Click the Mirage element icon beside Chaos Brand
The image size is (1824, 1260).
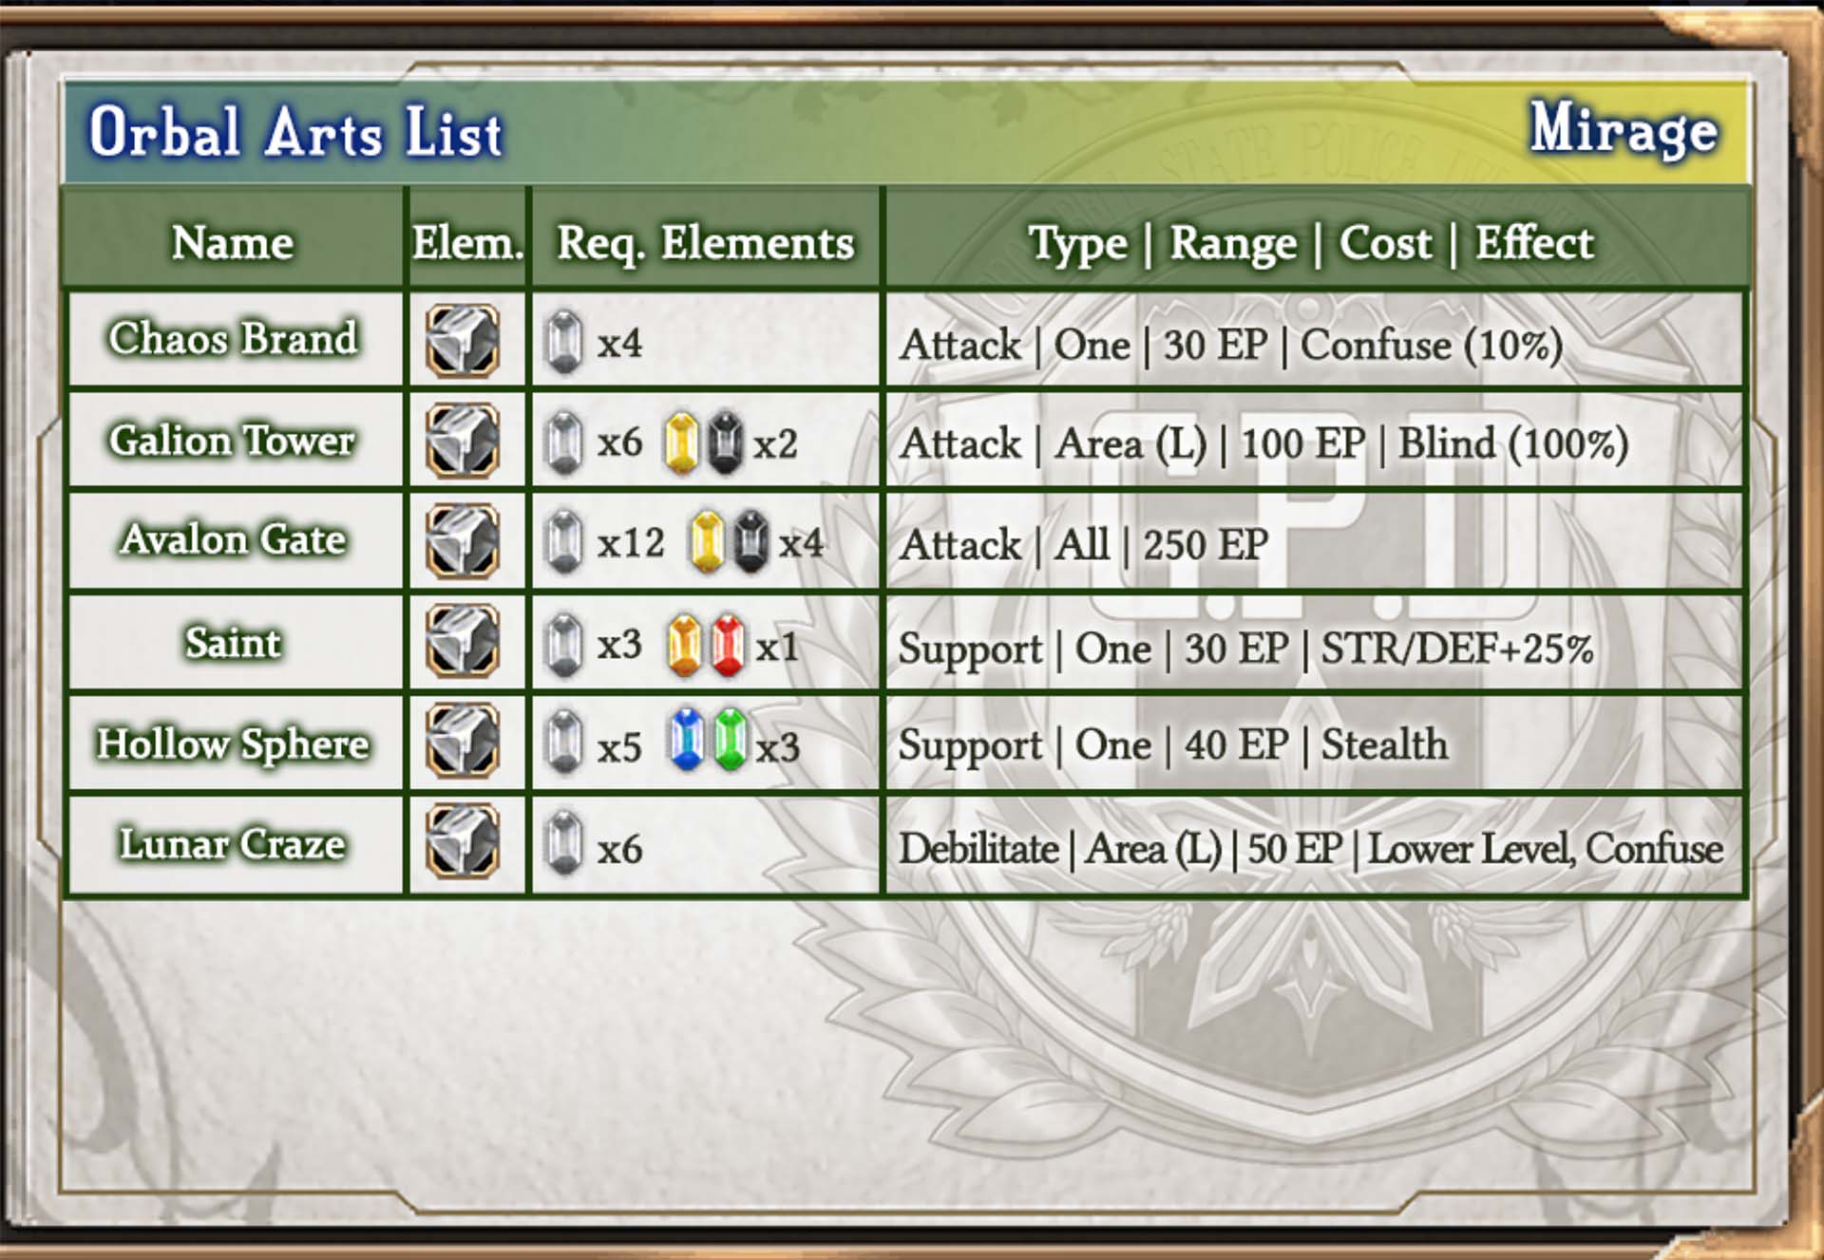coord(463,340)
